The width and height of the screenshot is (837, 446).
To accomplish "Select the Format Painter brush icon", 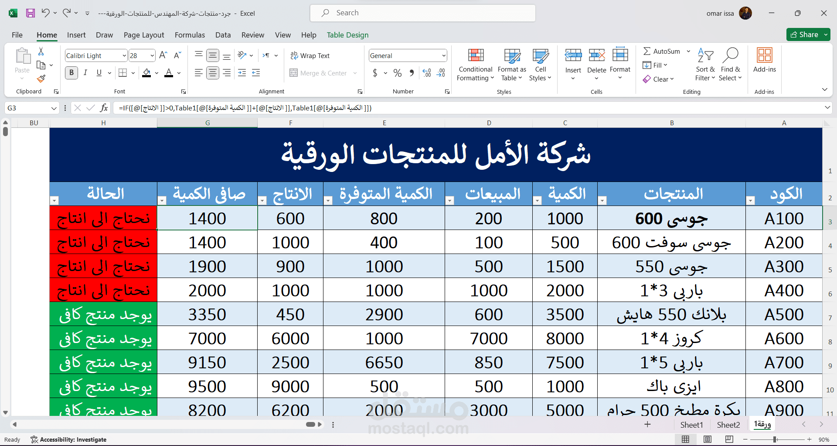I will (x=41, y=79).
